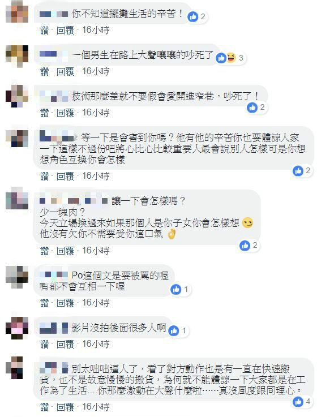Open the haha reaction on 吵死了 comment
Image resolution: width=330 pixels, height=417 pixels.
tap(232, 58)
